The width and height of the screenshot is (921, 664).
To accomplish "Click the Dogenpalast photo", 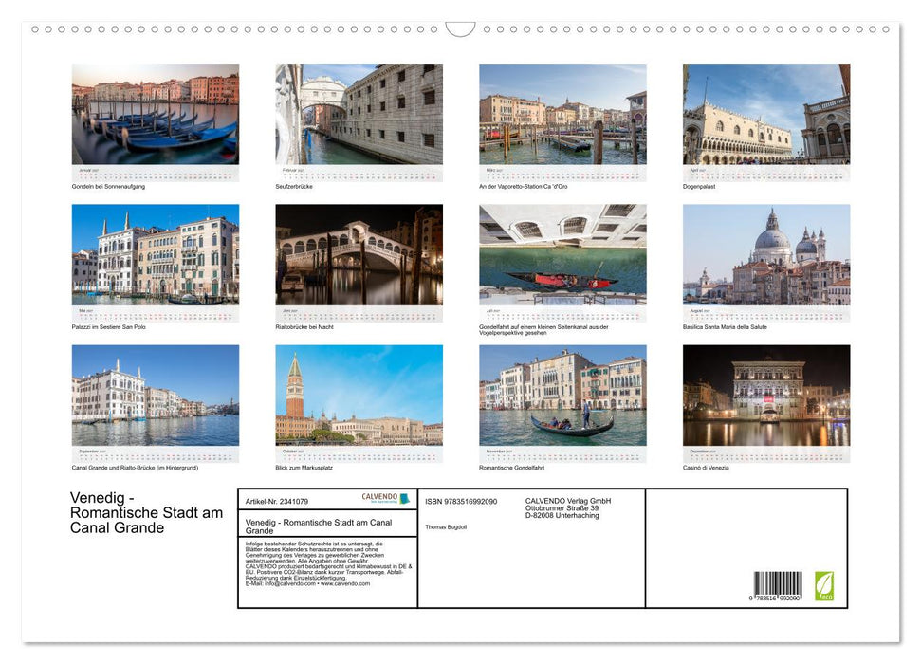I will 766,114.
